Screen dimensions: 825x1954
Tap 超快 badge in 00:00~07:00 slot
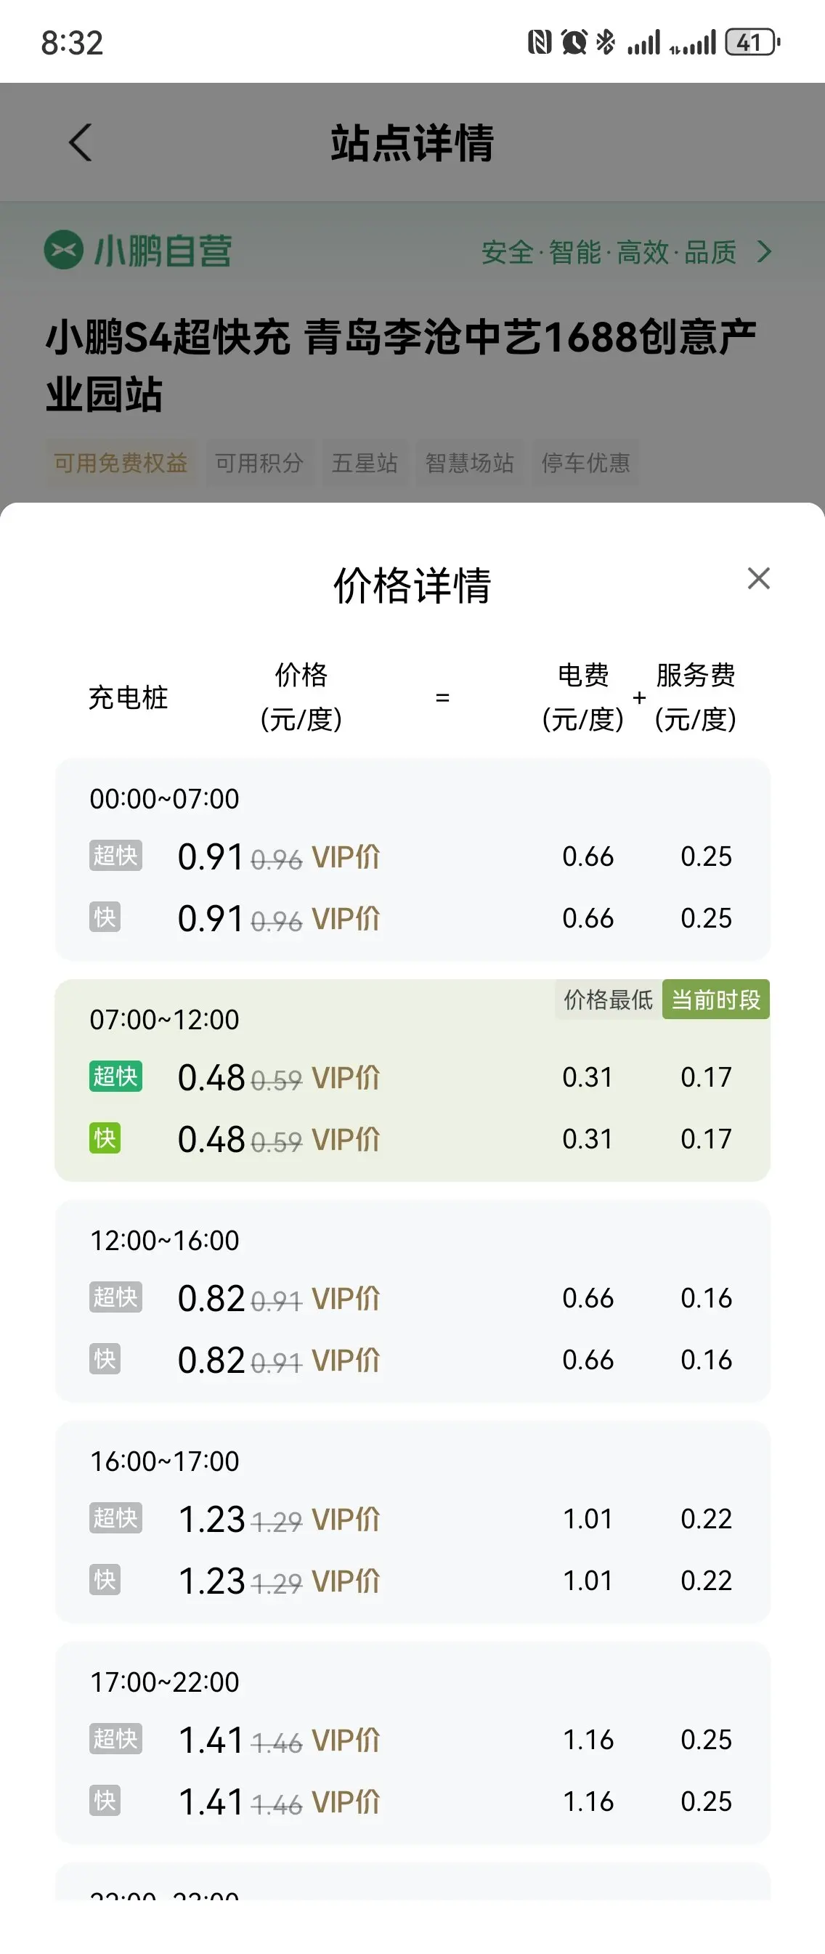click(x=115, y=856)
